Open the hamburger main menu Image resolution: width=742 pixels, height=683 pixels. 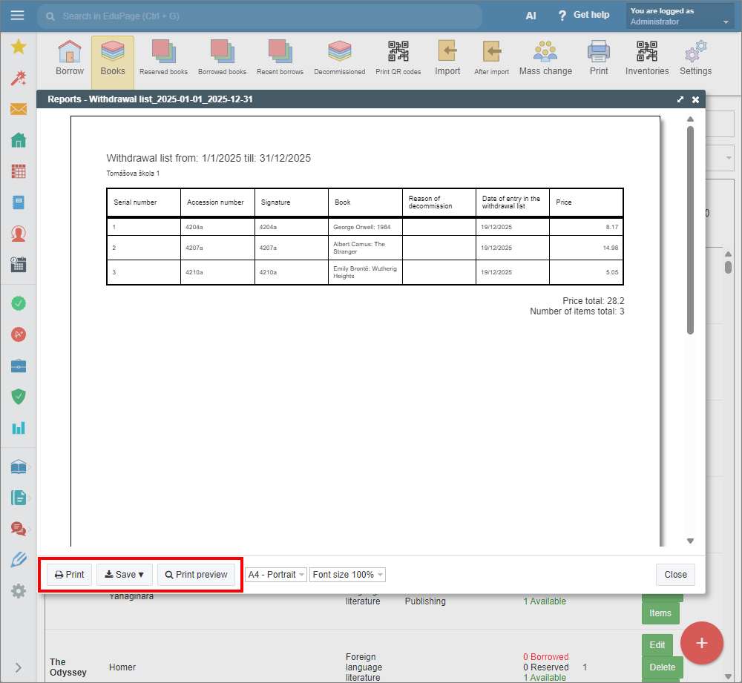(x=18, y=16)
